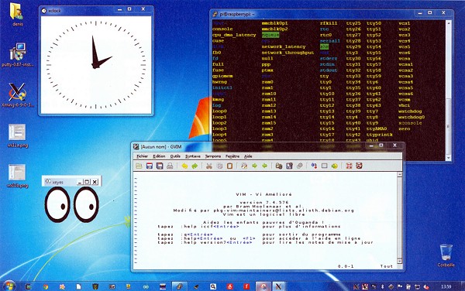Minimize the PuTTY pi@raspberrypi window
Image resolution: width=465 pixels, height=291 pixels.
[420, 13]
